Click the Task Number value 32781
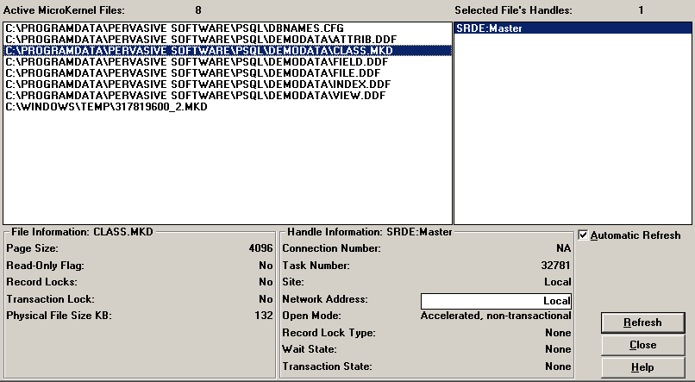The width and height of the screenshot is (695, 382). [555, 266]
